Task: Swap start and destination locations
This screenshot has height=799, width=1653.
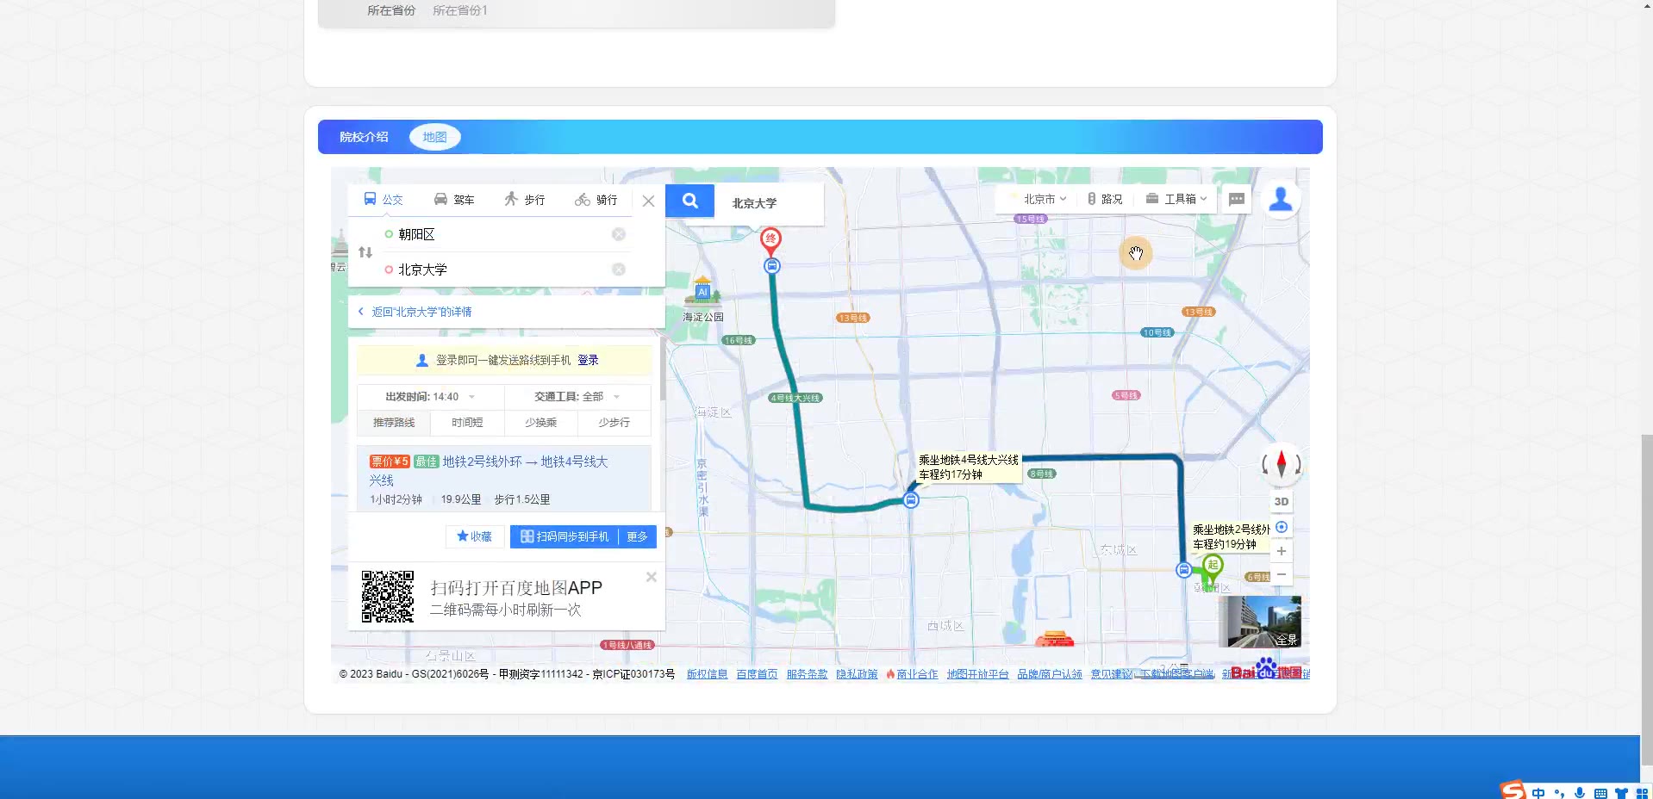Action: click(365, 252)
